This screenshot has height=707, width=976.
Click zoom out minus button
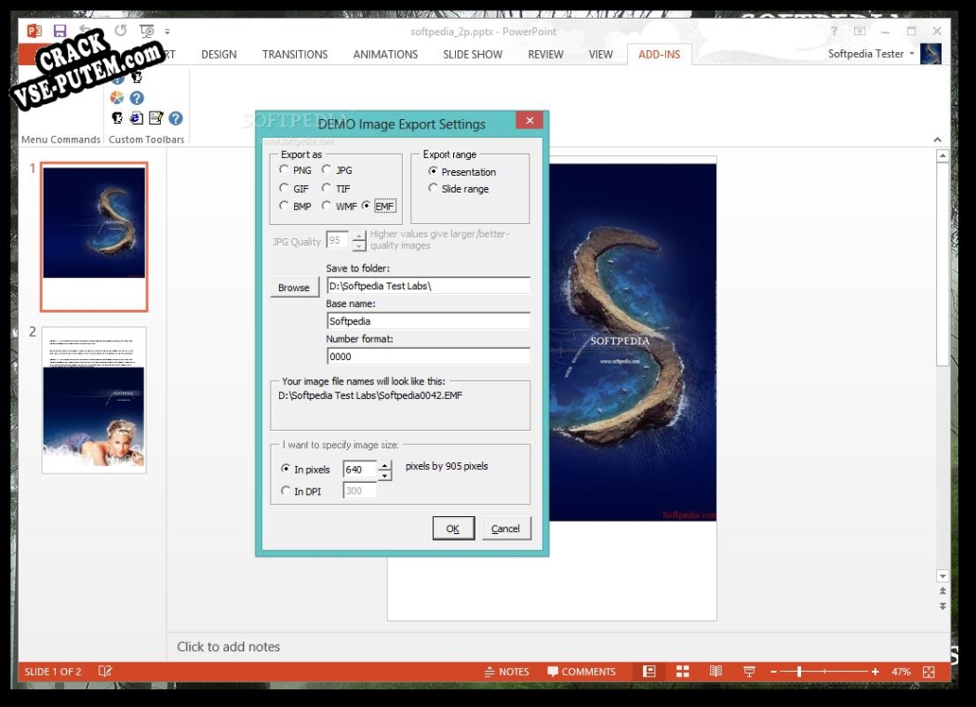(774, 673)
